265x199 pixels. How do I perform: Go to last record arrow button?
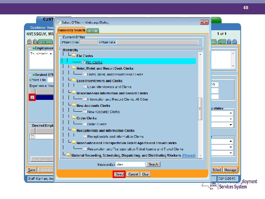coord(234,42)
